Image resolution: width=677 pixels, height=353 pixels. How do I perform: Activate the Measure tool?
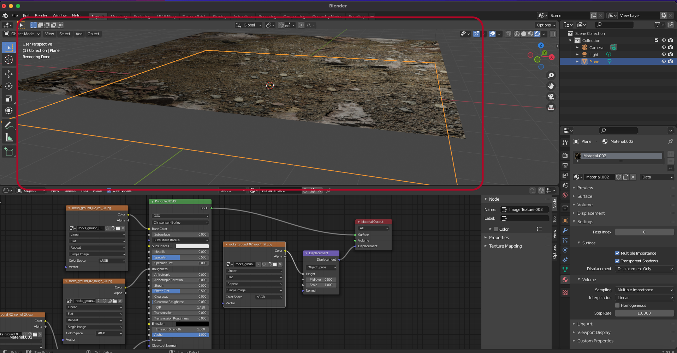(9, 138)
